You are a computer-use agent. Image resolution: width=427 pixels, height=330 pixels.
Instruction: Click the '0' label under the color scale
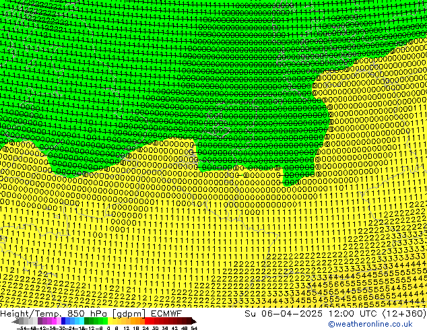click(108, 328)
